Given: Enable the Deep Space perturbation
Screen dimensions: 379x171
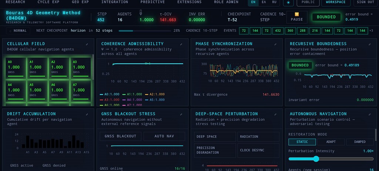Looking at the screenshot, I should coord(215,137).
